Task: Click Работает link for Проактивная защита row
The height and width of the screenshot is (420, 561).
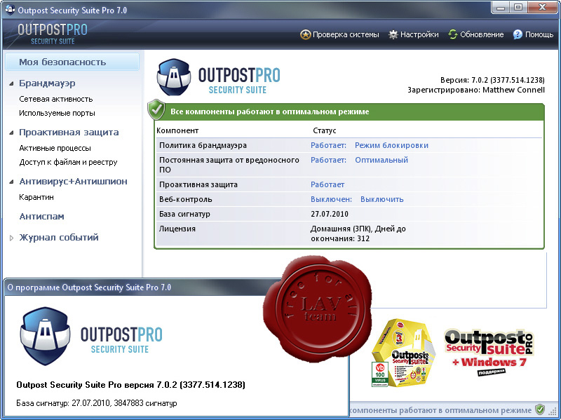Action: coord(327,184)
